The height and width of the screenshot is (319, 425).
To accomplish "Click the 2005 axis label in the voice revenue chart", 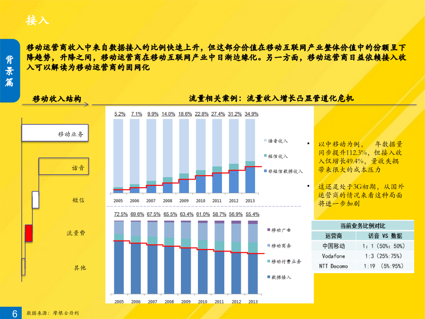I will click(x=118, y=201).
